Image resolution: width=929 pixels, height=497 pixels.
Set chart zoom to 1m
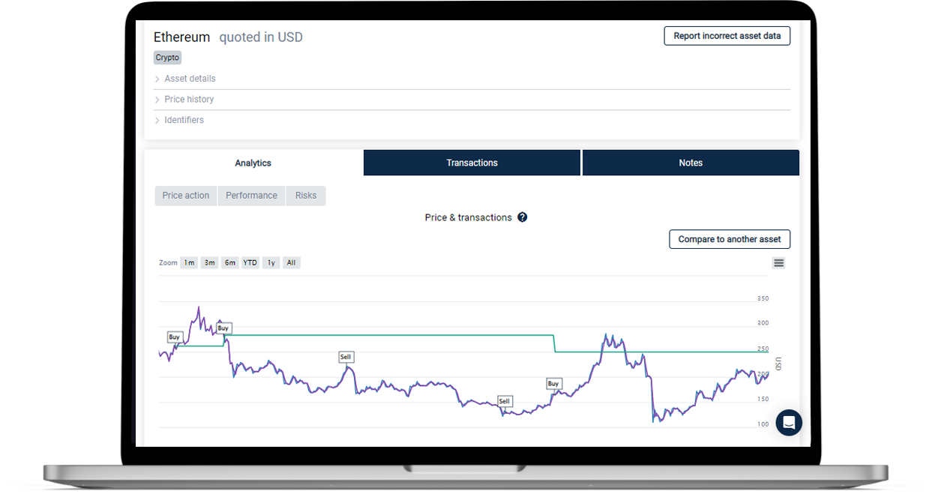pyautogui.click(x=189, y=263)
